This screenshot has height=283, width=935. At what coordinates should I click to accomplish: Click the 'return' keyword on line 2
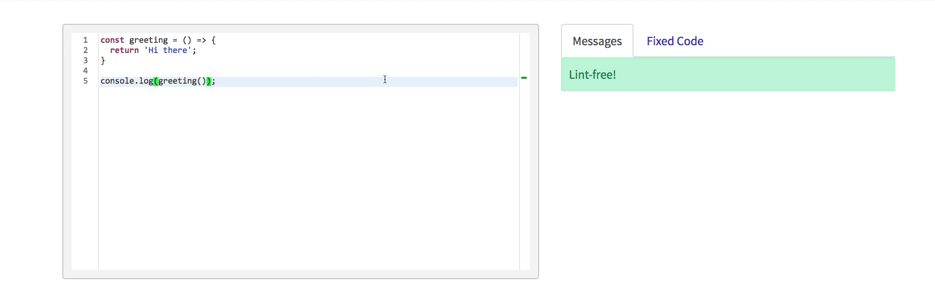pyautogui.click(x=124, y=50)
